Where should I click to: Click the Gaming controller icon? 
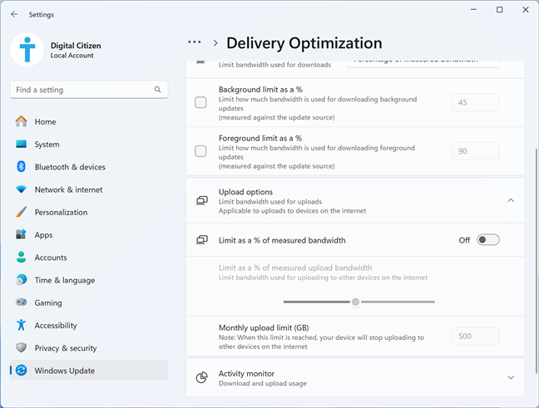click(x=22, y=302)
